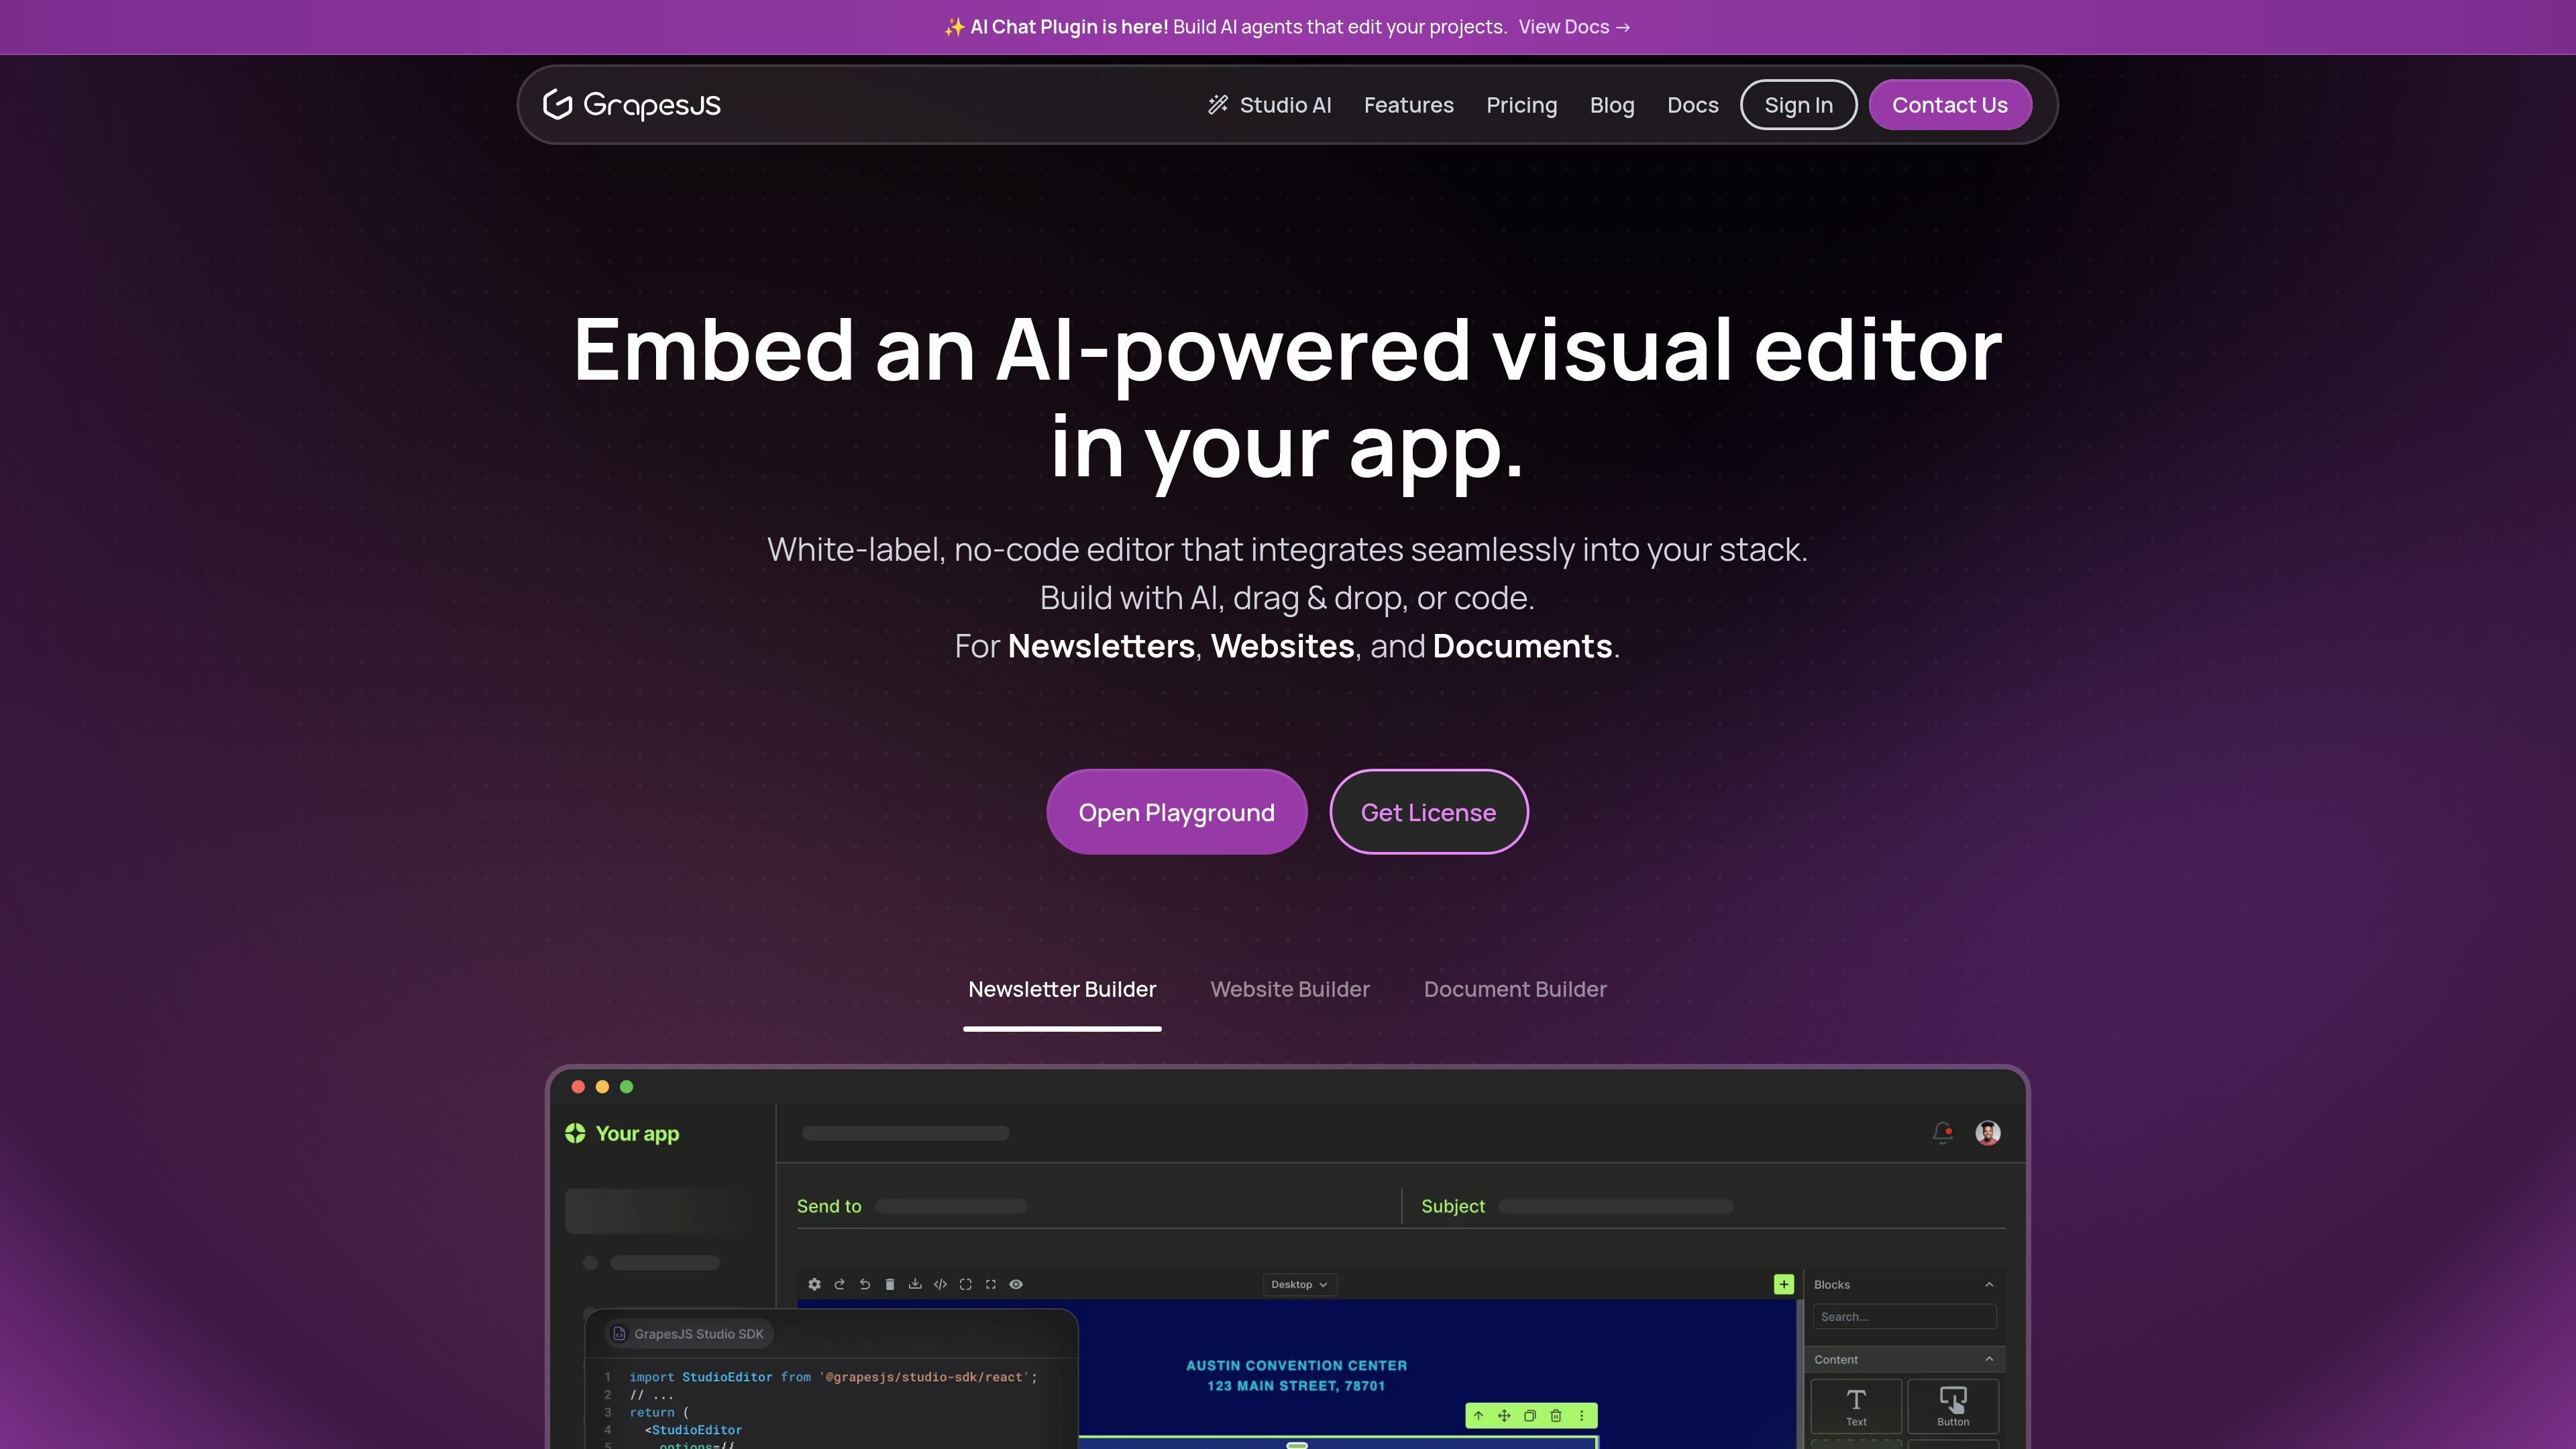The height and width of the screenshot is (1449, 2576).
Task: Click the user avatar in the app header
Action: coord(1987,1133)
